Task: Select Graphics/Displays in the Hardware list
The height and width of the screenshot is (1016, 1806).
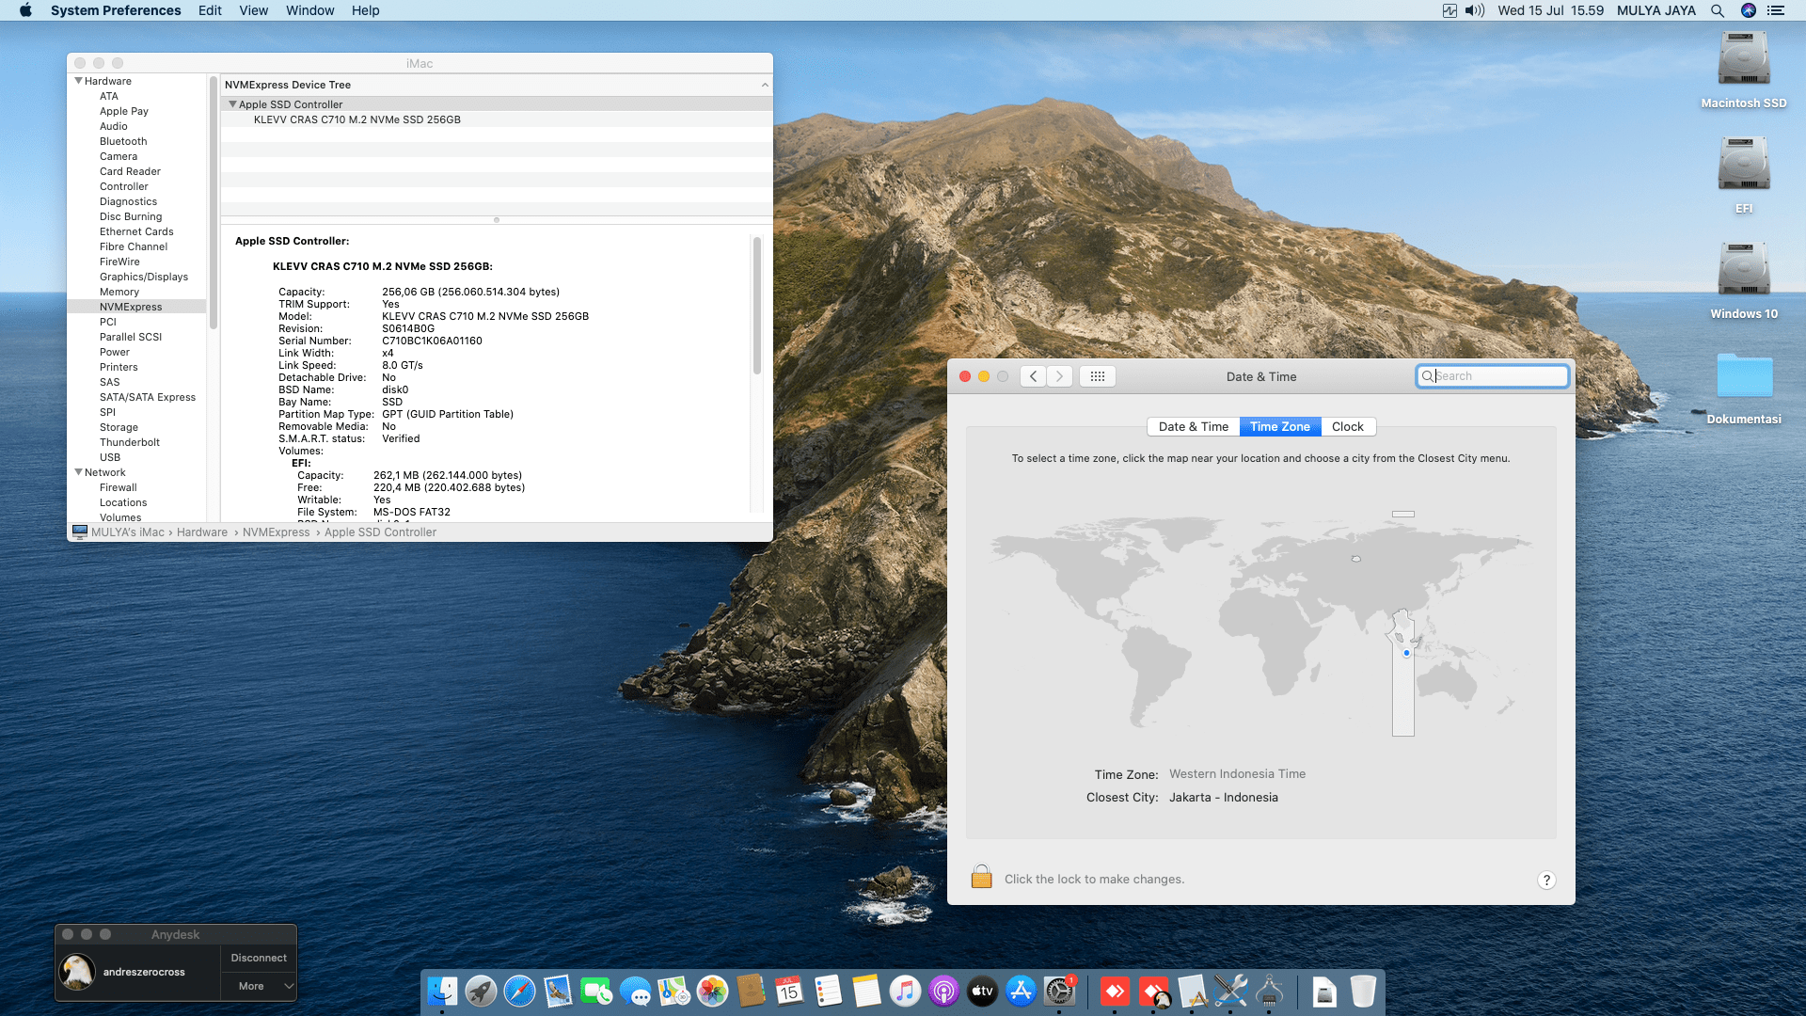Action: 144,277
